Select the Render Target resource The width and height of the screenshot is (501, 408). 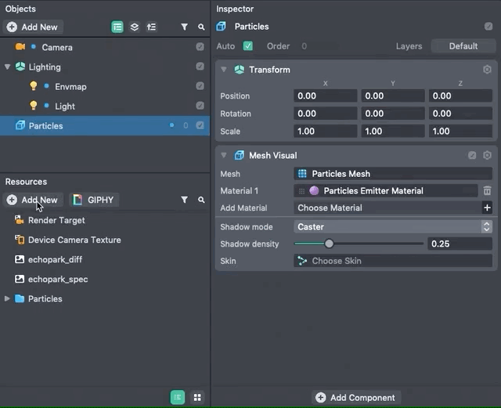(x=56, y=220)
